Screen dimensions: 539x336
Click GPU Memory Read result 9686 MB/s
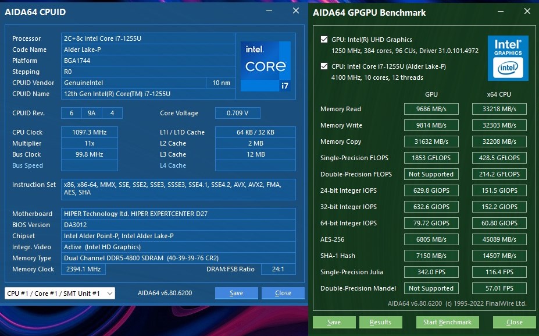[431, 109]
